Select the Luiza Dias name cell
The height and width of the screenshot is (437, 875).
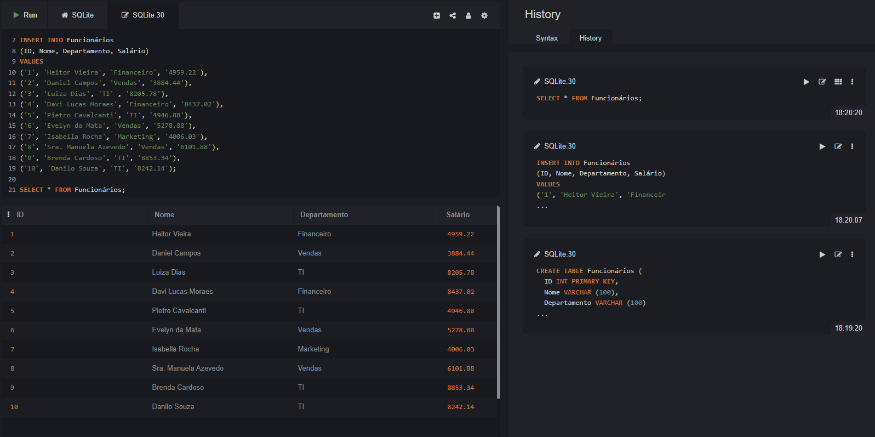click(x=169, y=273)
